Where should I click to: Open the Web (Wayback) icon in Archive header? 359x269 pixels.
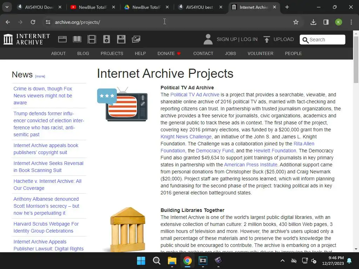(x=62, y=39)
